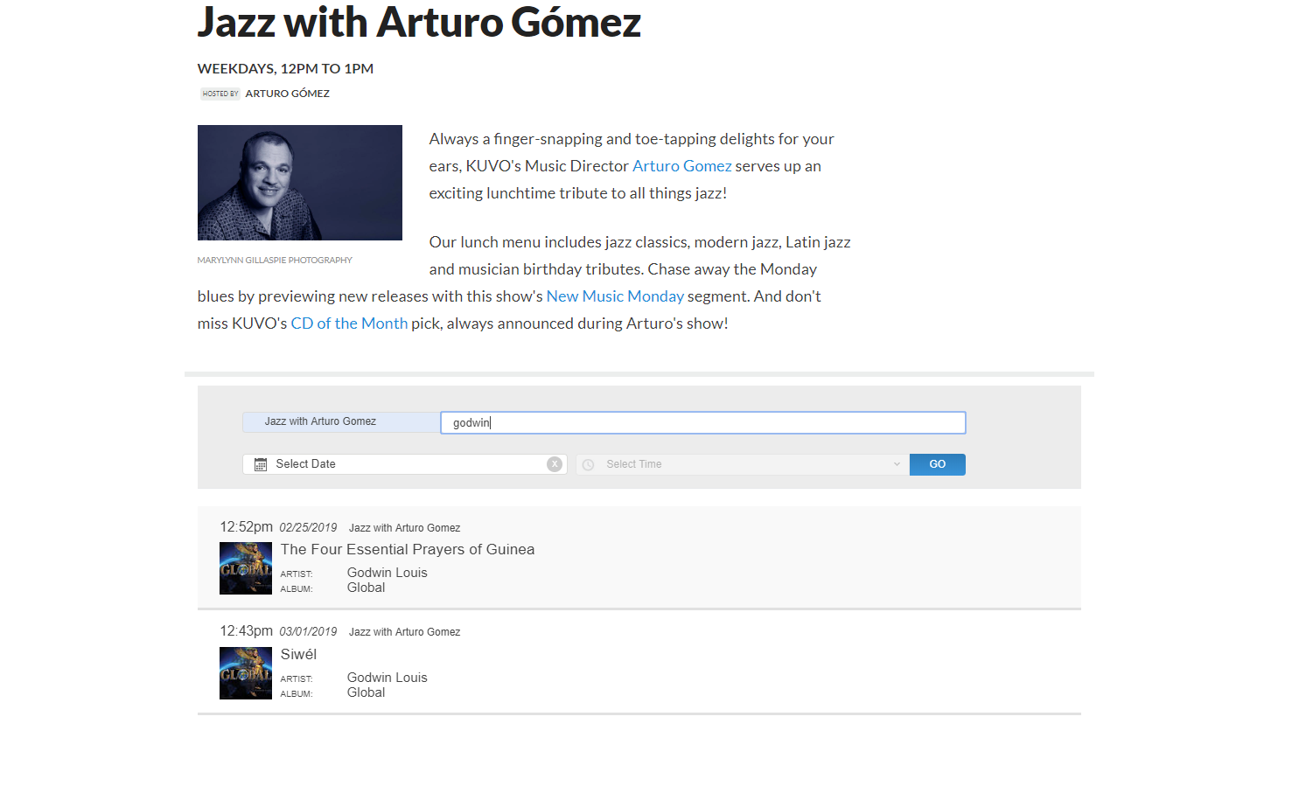
Task: Click the 12:43pm playlist time
Action: pyautogui.click(x=247, y=630)
